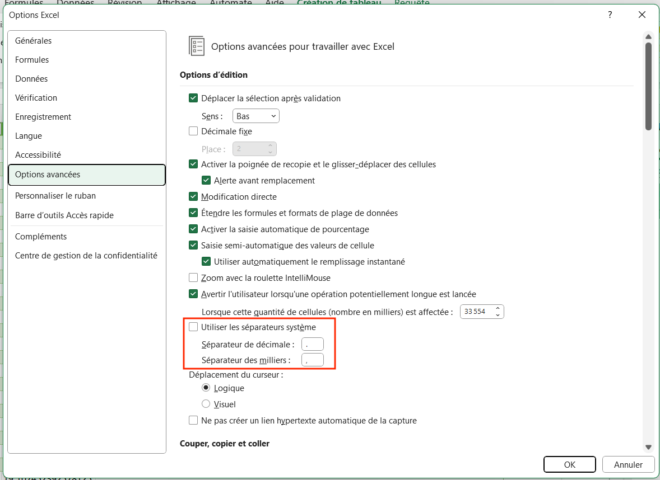Image resolution: width=660 pixels, height=480 pixels.
Task: Toggle Avertir l'utilisateur opération longue checkbox
Action: tap(193, 294)
